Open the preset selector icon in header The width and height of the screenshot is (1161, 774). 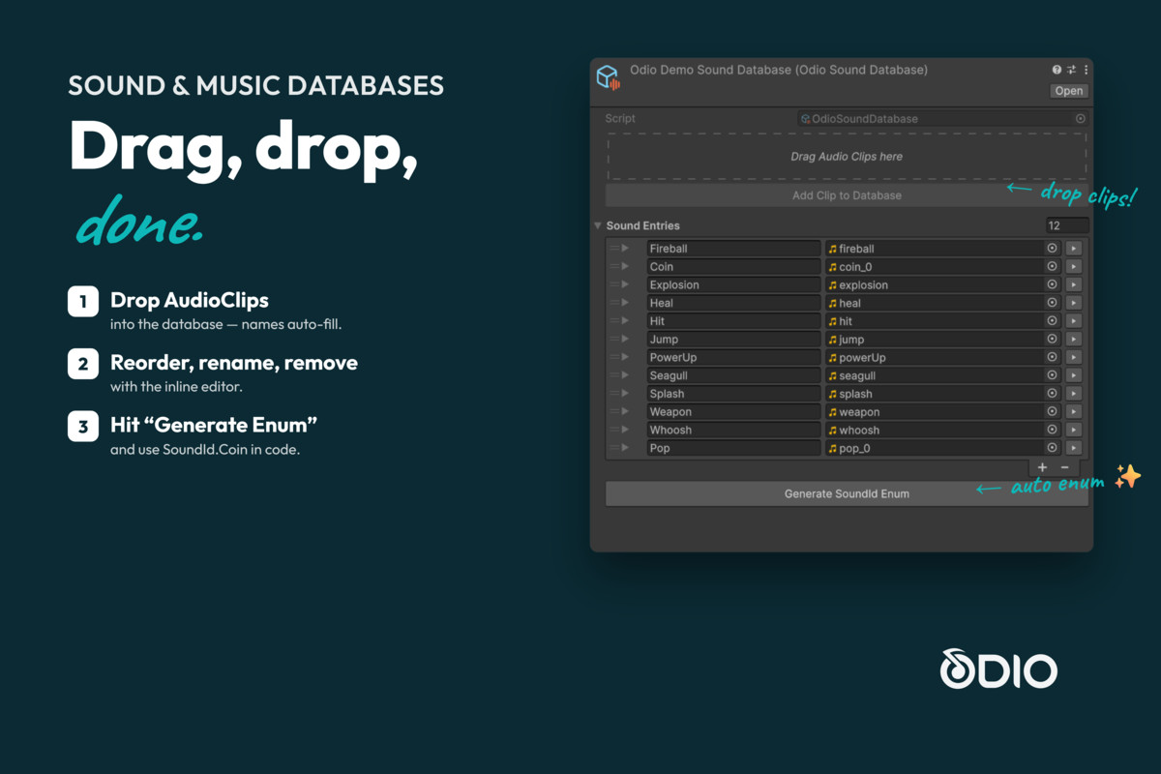1071,71
